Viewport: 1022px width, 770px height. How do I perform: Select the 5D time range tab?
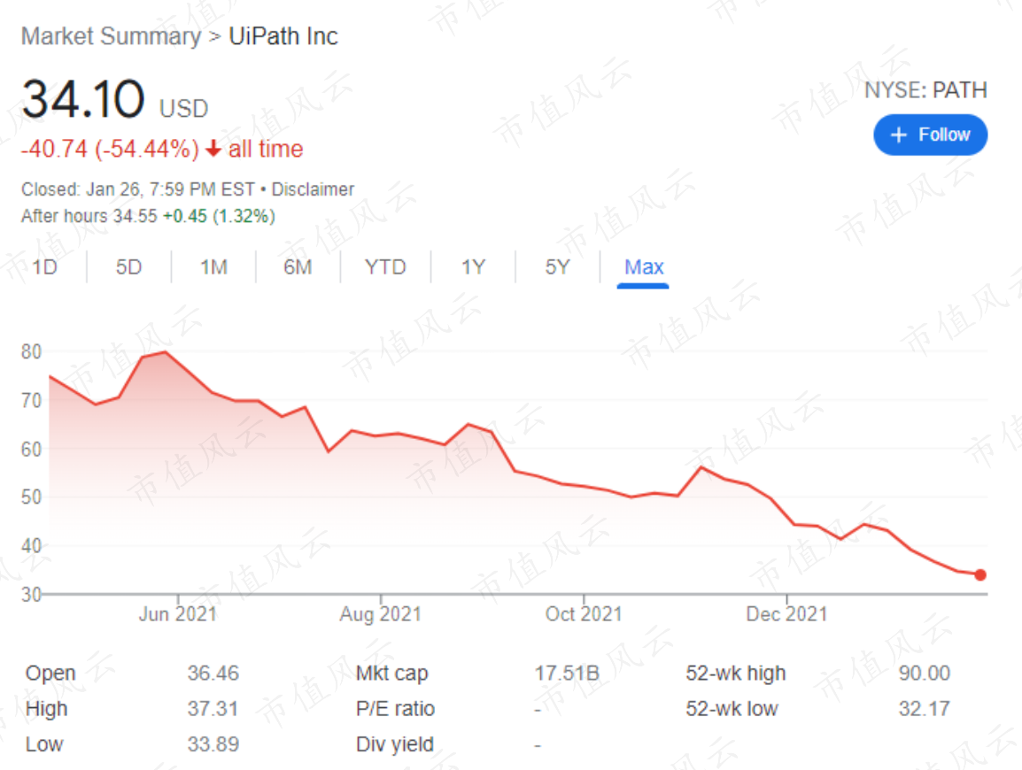point(129,267)
